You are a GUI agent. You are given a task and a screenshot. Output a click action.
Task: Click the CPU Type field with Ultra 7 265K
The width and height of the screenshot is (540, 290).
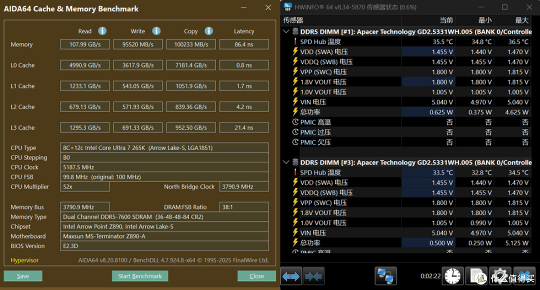point(164,148)
